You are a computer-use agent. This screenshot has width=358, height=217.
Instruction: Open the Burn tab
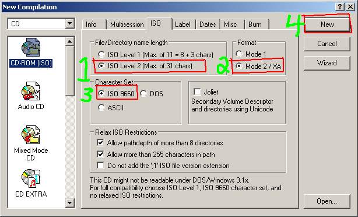(x=255, y=24)
